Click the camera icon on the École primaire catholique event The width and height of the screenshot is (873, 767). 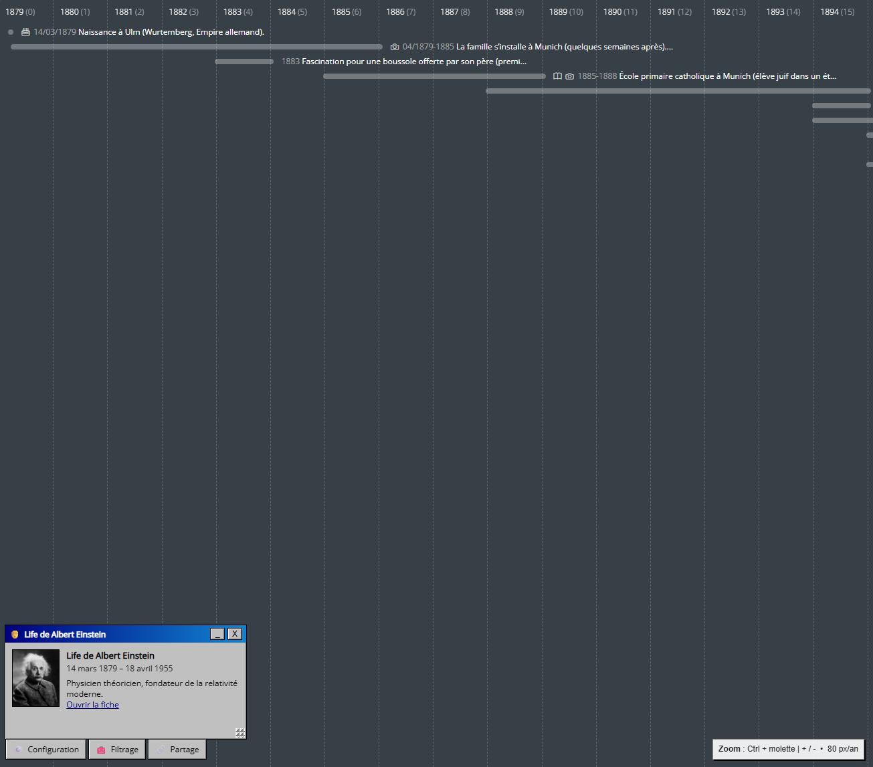pos(569,76)
